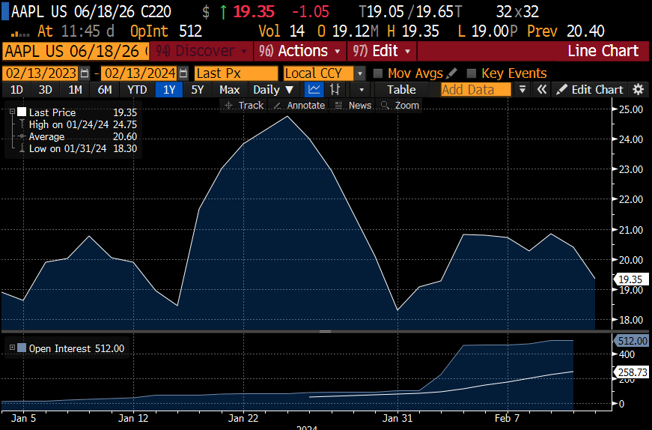Open the Edit menu dropdown
The height and width of the screenshot is (430, 652).
(382, 51)
